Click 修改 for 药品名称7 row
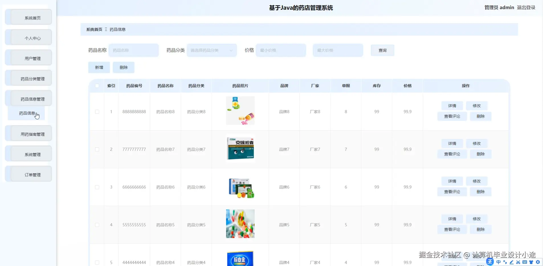Image resolution: width=543 pixels, height=266 pixels. point(476,143)
